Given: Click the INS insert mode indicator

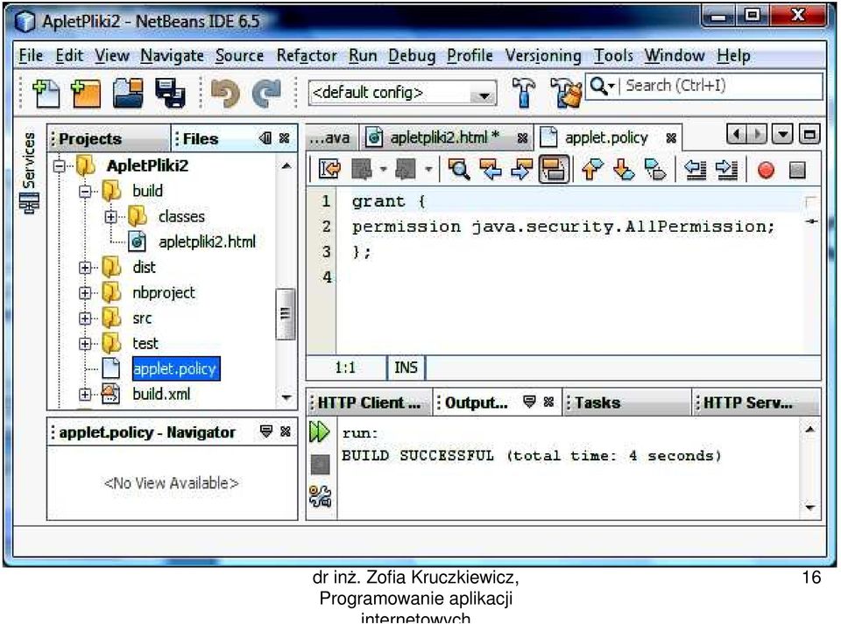Looking at the screenshot, I should tap(406, 368).
